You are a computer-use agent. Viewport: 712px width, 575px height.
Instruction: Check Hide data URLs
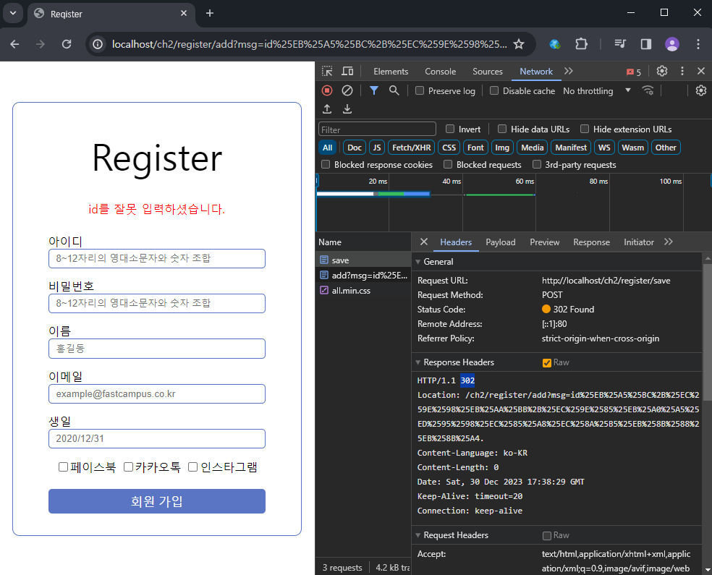[x=502, y=129]
